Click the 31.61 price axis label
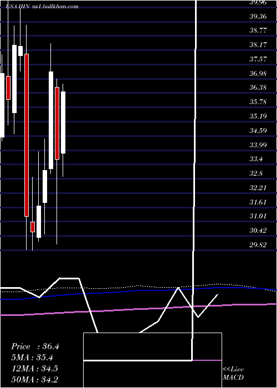Screen dimensions: 277x388 pyautogui.click(x=258, y=202)
